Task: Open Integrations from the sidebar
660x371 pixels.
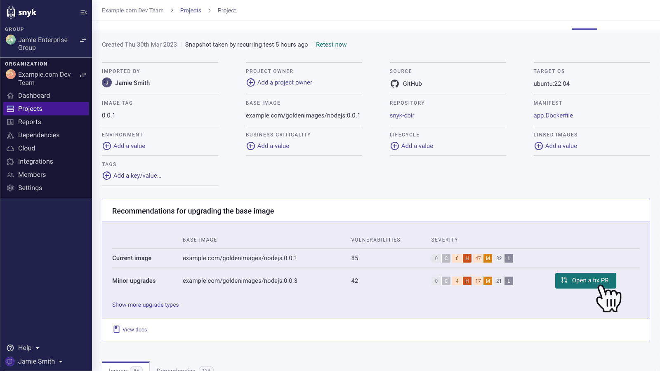Action: 46,162
